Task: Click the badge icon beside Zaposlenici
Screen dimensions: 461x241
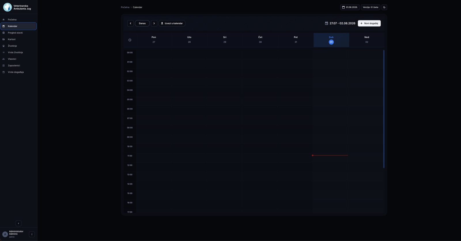Action: click(3, 66)
